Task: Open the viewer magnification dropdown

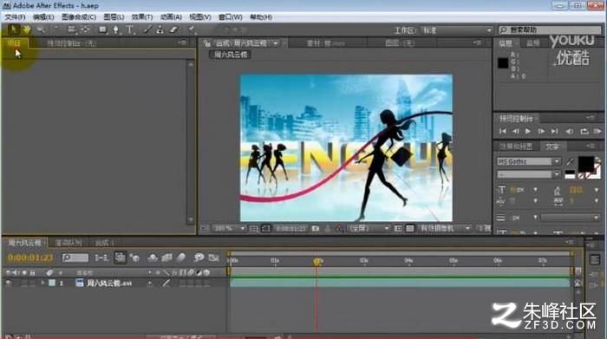Action: coord(229,229)
